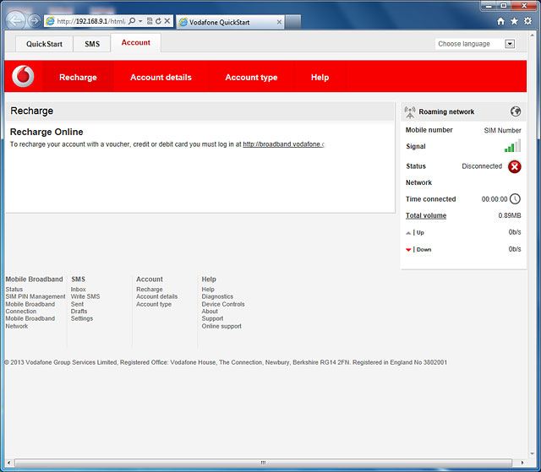
Task: Click the red Disconnected status icon
Action: 515,166
